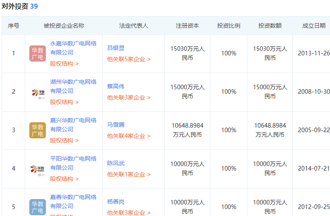Click the 投资数额 column header
Viewport: 330px width, 216px height.
270,26
